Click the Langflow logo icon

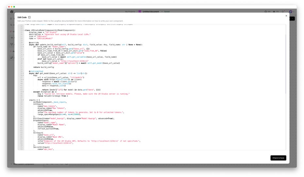12,12
